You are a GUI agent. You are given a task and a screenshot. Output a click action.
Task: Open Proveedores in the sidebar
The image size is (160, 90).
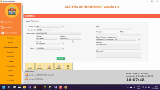tap(10, 66)
